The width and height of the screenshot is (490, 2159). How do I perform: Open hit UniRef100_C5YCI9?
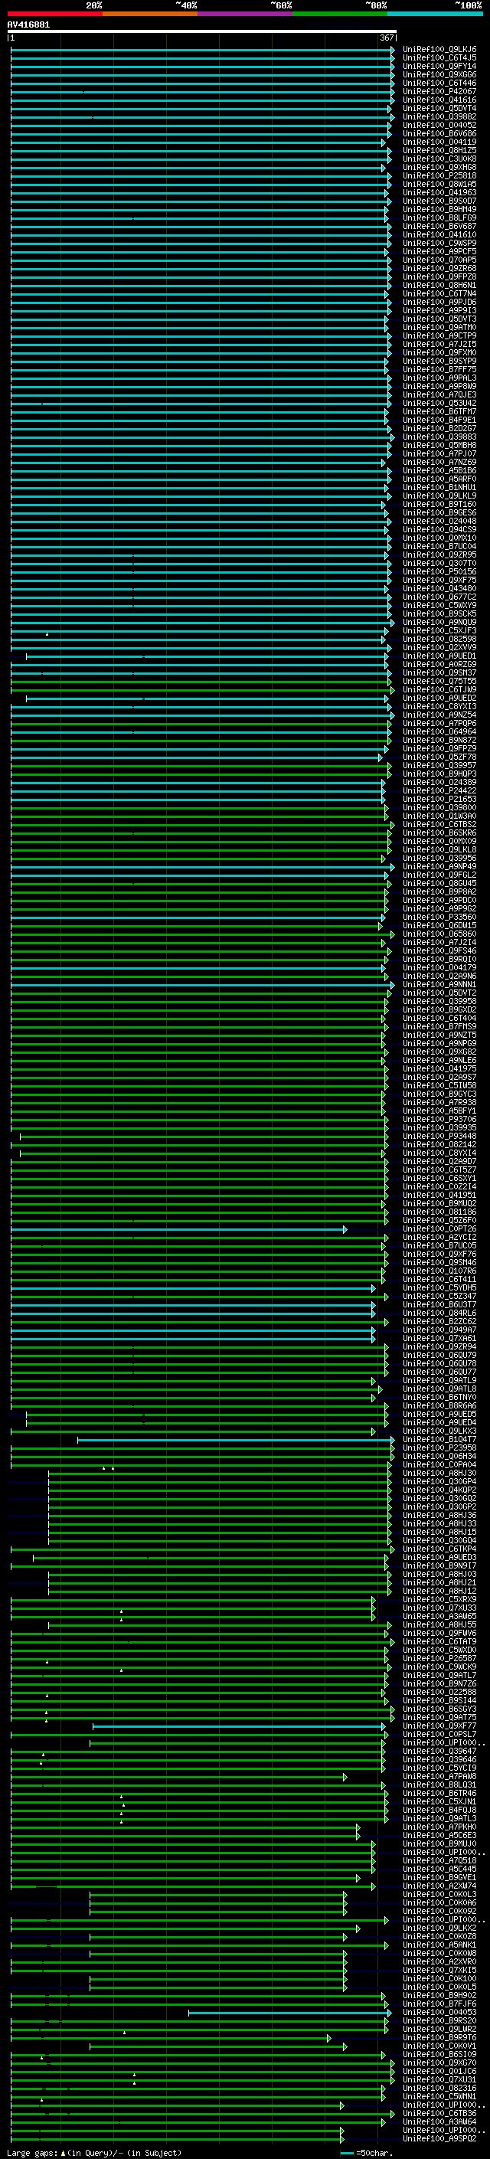pos(439,1768)
